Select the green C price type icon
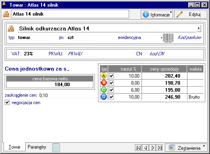This screenshot has height=154, width=210. [x=104, y=90]
